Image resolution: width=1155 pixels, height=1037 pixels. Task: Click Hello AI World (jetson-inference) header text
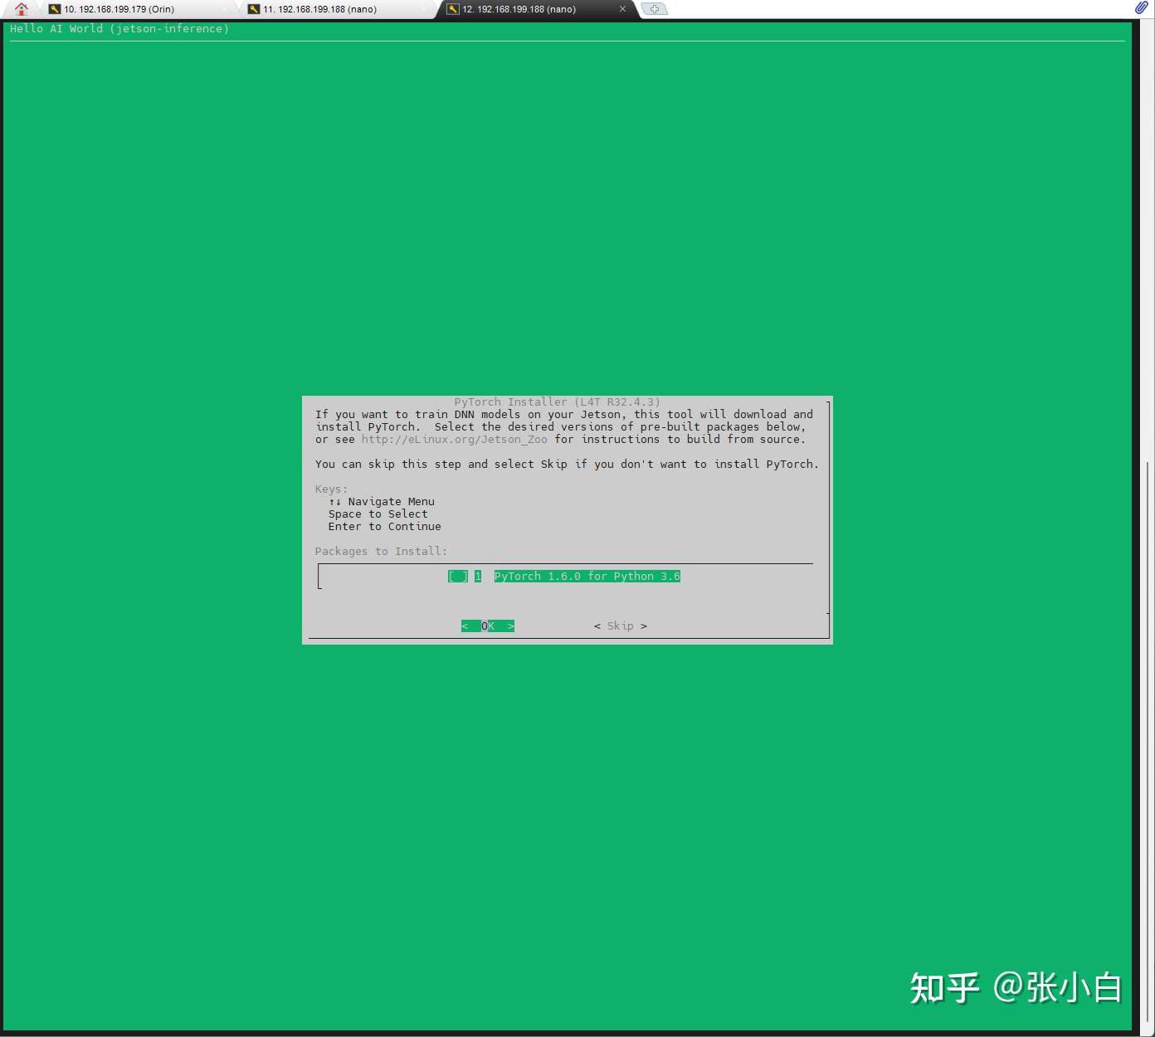click(x=119, y=28)
